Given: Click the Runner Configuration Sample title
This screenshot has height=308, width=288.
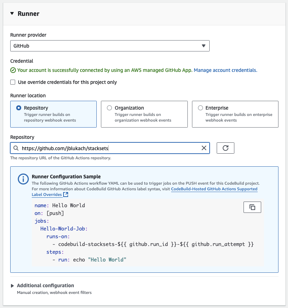Looking at the screenshot, I should pyautogui.click(x=66, y=177).
